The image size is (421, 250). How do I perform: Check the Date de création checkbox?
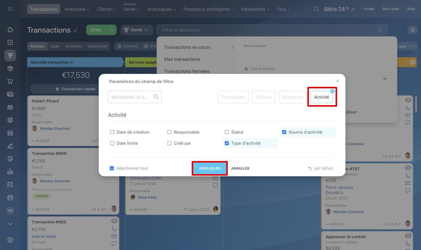(112, 132)
